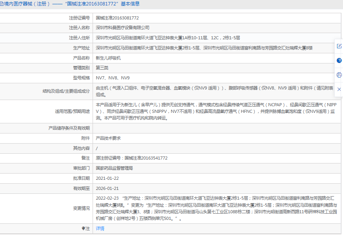Click the 备注 row label

coord(85,158)
